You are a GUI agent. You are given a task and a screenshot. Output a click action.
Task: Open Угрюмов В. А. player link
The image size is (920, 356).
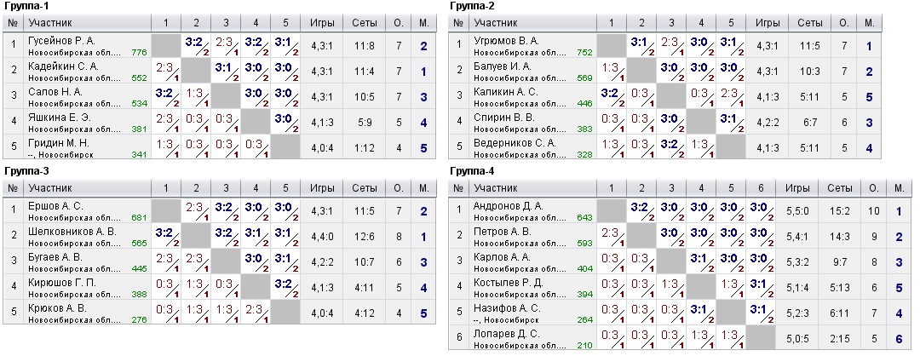(x=506, y=40)
